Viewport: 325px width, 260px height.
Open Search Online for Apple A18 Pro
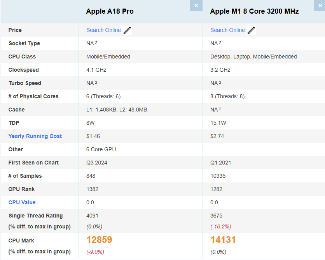click(103, 30)
